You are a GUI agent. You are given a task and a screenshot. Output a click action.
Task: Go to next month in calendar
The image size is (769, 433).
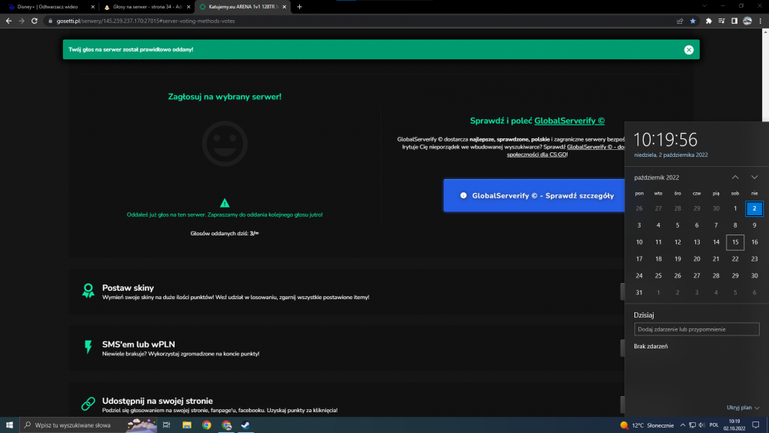[x=754, y=177]
